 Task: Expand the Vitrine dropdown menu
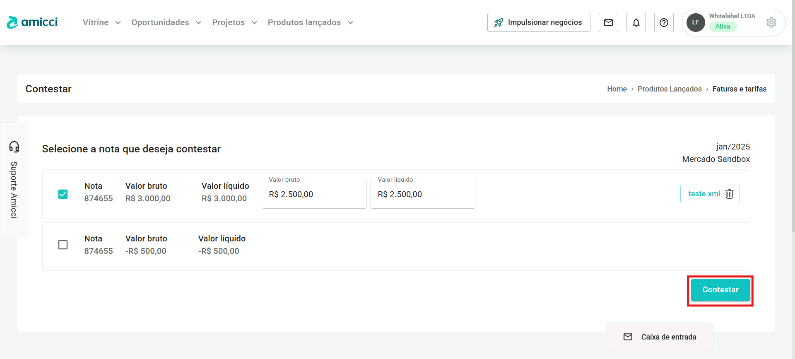[x=101, y=22]
